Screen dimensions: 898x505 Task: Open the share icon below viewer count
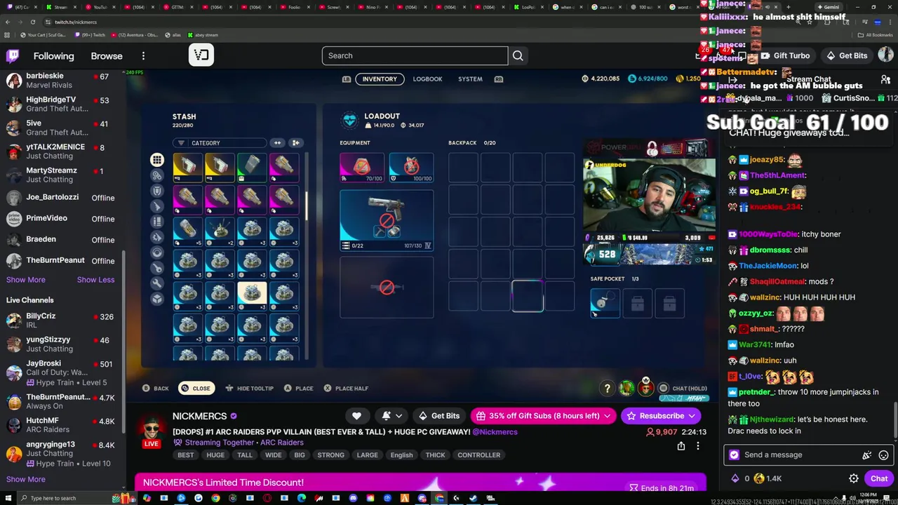tap(681, 446)
